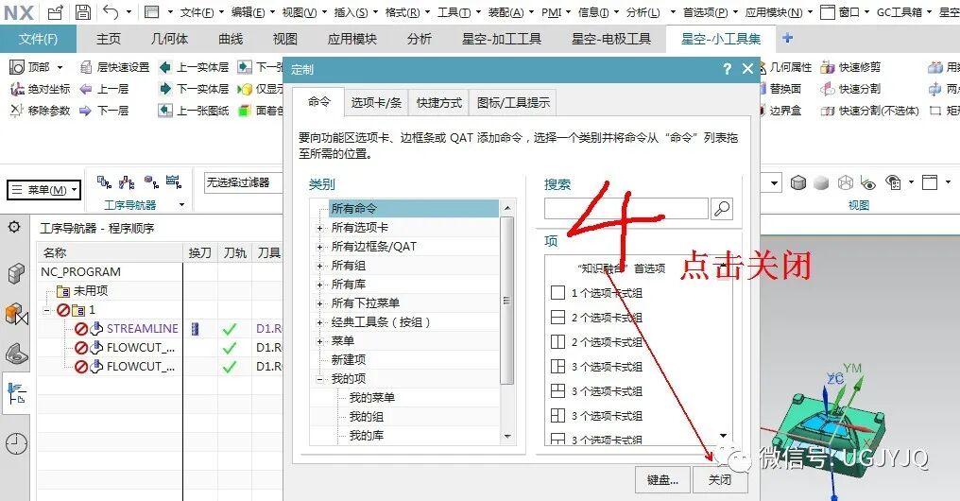Switch to the 选项卡/条 dialog tab

coord(376,103)
